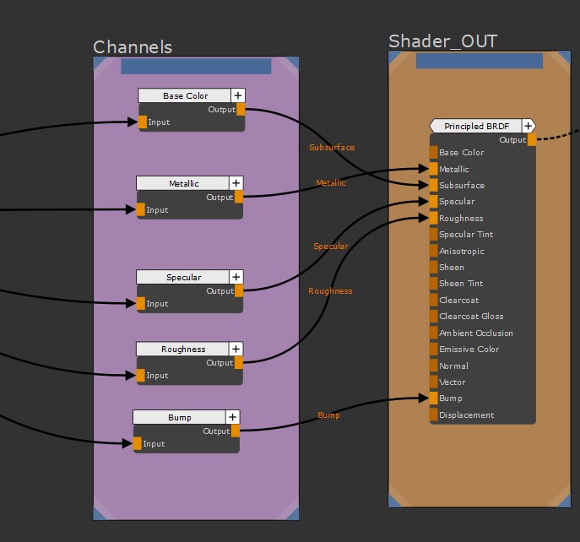
Task: Click the Bump node plus button
Action: (232, 417)
